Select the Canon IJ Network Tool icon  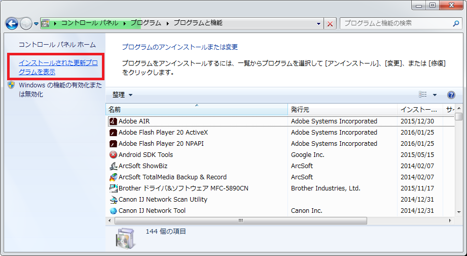coord(113,211)
